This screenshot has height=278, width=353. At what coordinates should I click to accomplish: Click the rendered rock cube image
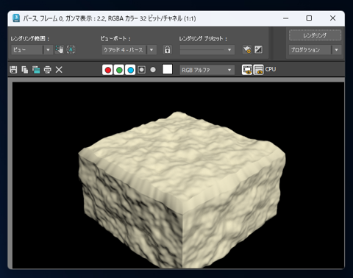point(182,190)
